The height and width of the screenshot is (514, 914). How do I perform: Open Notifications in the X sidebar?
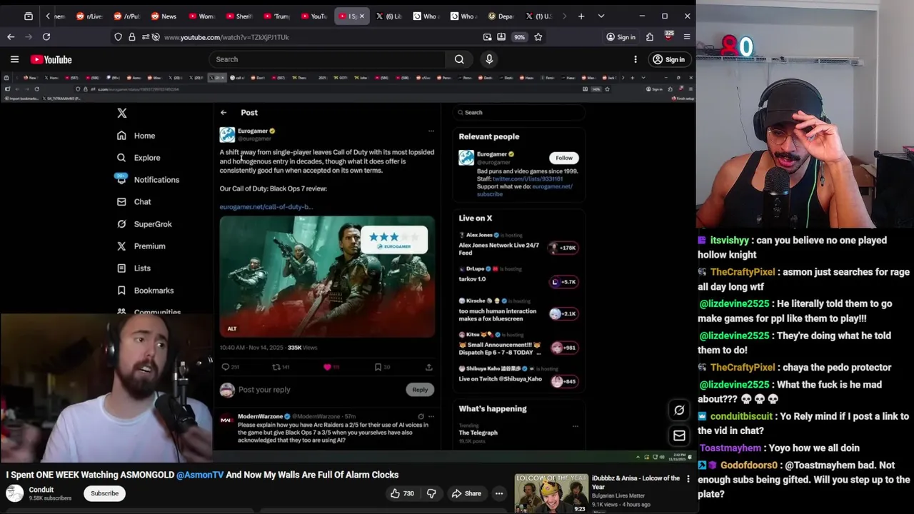(147, 180)
